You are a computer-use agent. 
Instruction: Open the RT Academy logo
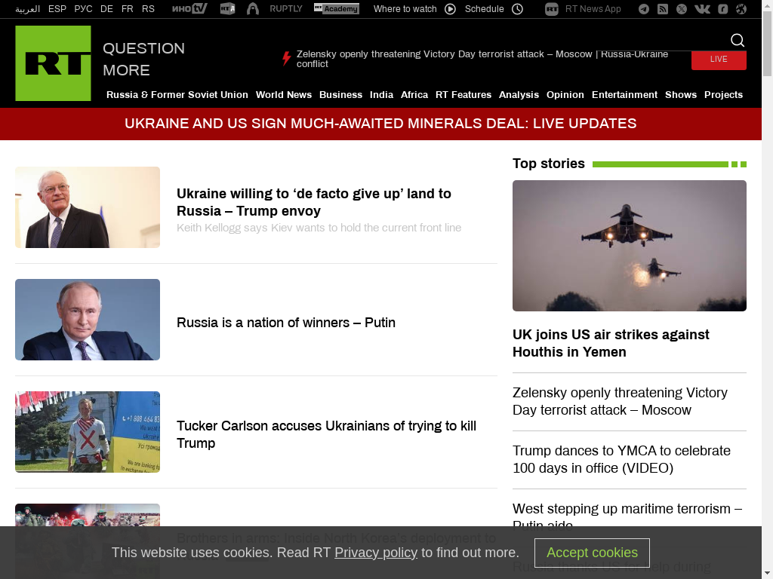coord(337,9)
